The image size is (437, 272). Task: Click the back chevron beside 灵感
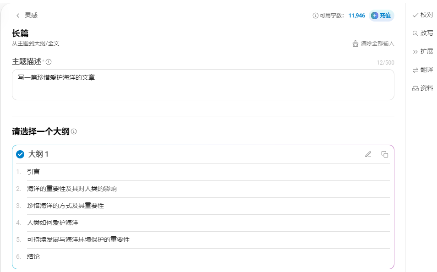click(x=17, y=15)
